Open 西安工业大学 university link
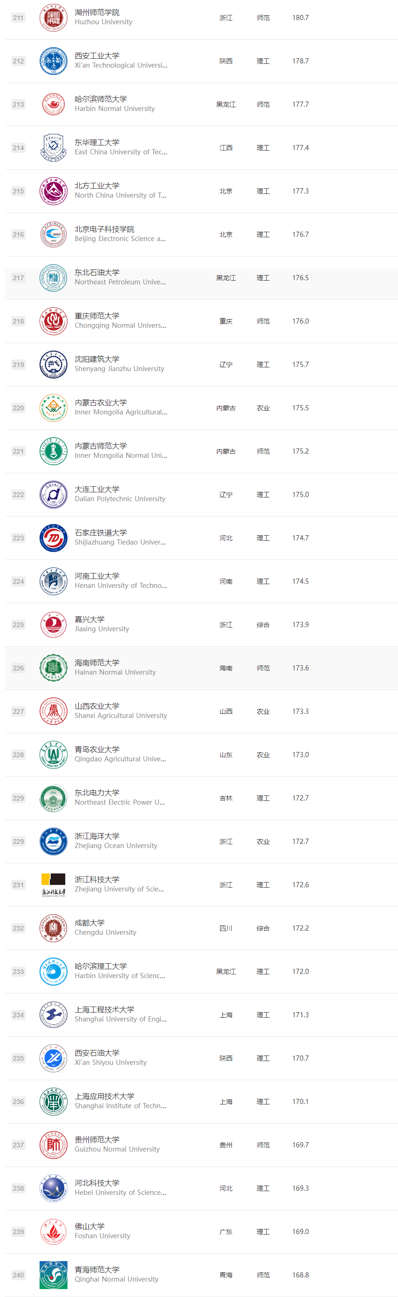The image size is (398, 1297). click(97, 56)
